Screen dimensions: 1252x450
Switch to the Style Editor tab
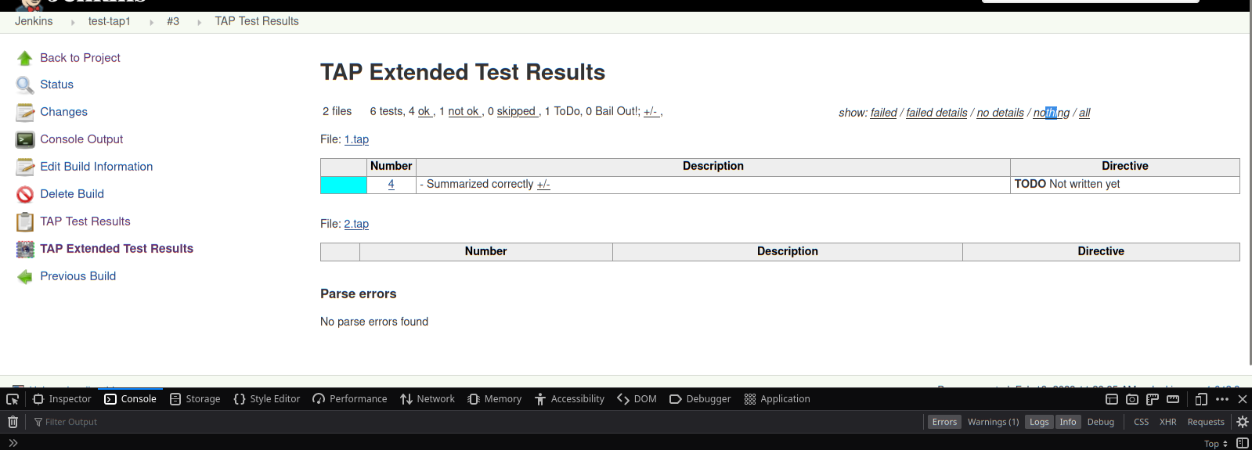pos(266,399)
